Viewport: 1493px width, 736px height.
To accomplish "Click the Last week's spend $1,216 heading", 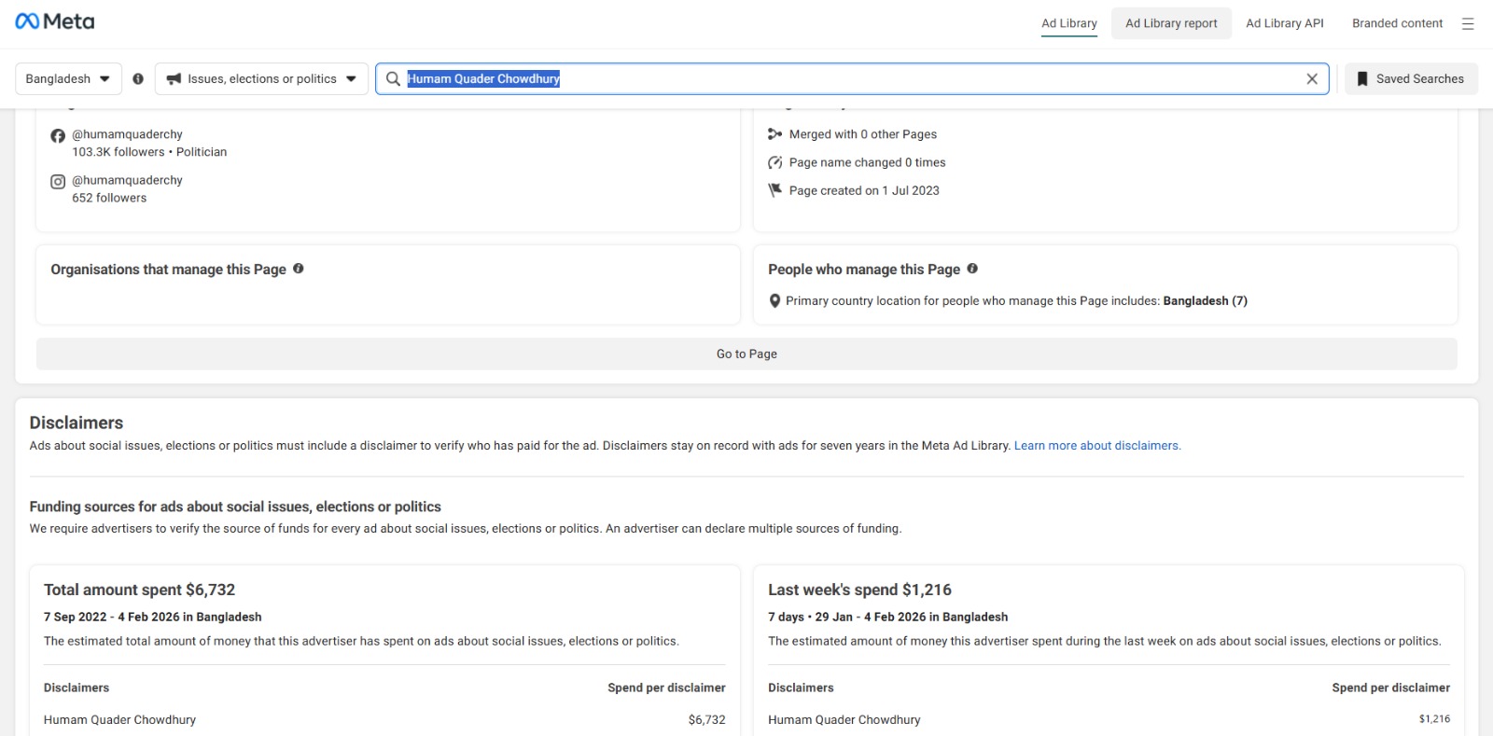I will pos(860,590).
